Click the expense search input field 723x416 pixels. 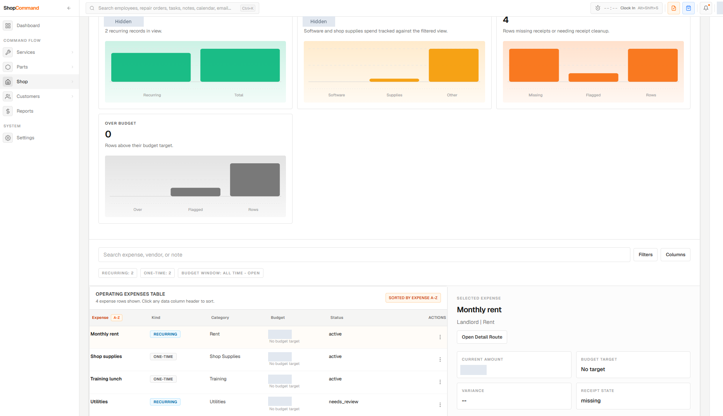click(x=364, y=255)
